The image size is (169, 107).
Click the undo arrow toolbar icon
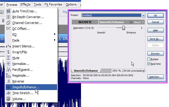[65, 12]
